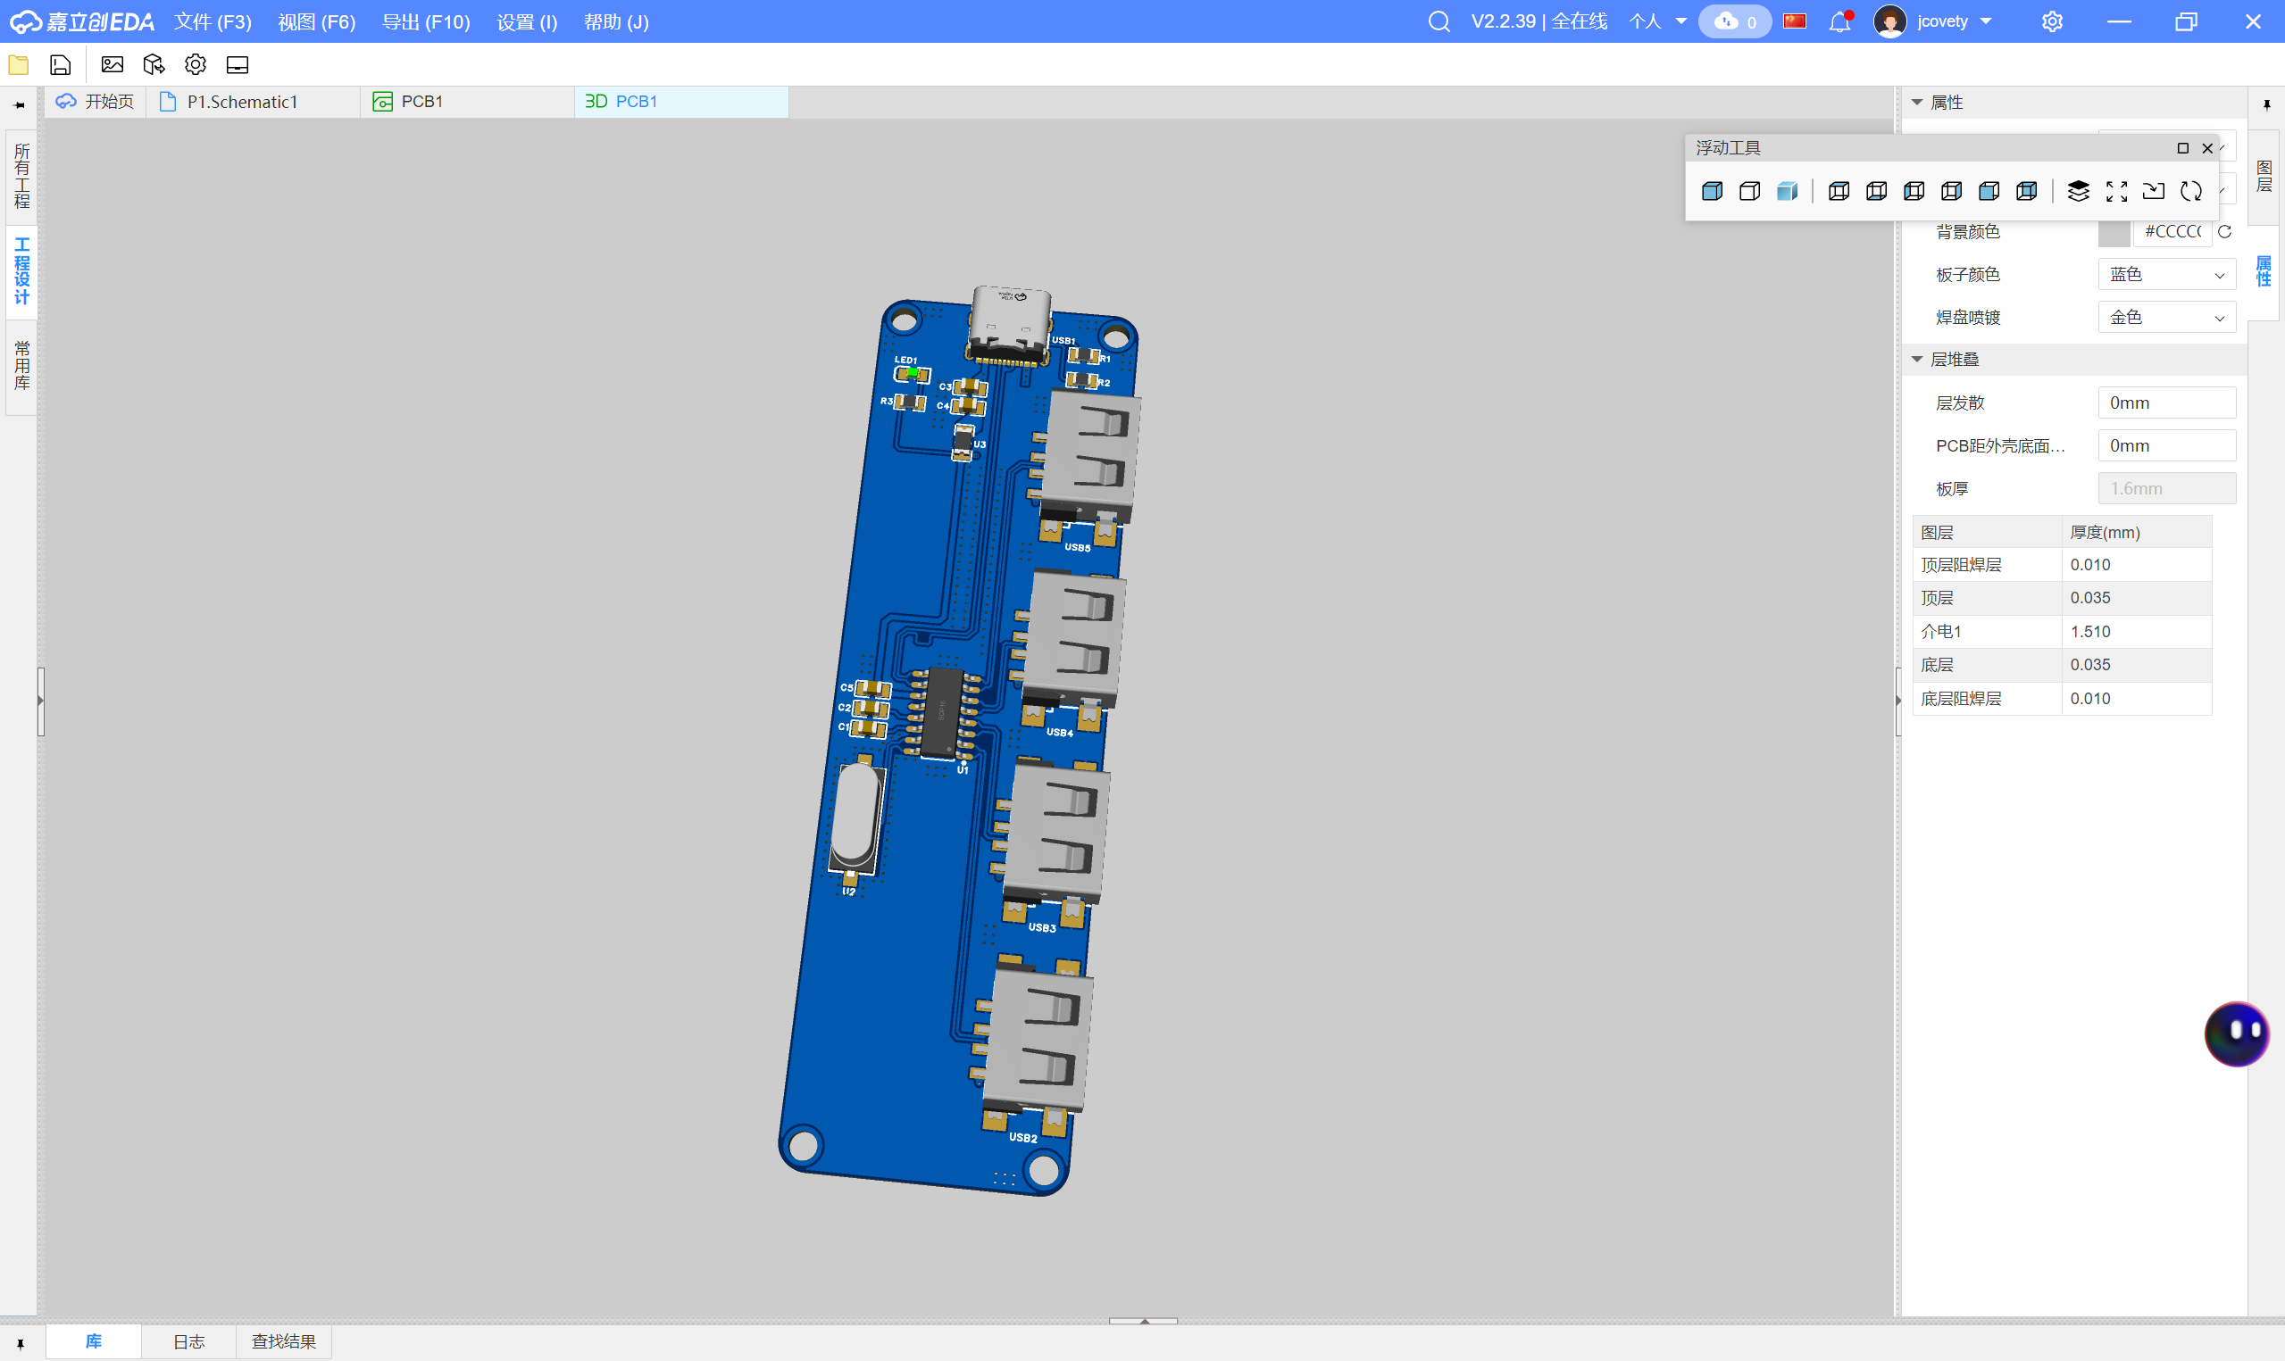Viewport: 2285px width, 1361px height.
Task: Click the floating AI assistant orb
Action: tap(2237, 1033)
